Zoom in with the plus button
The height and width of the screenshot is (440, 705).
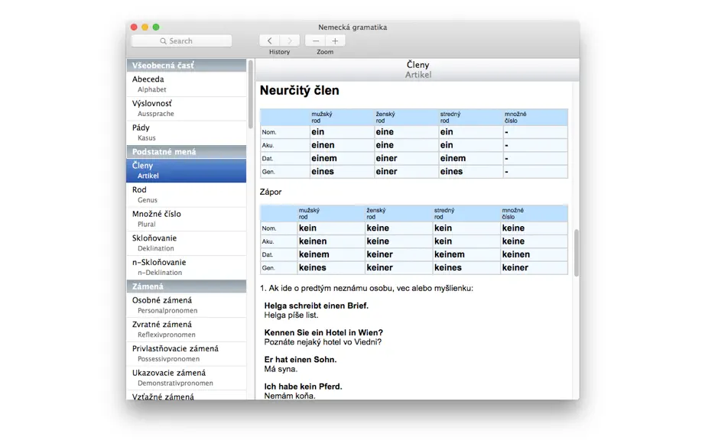335,40
